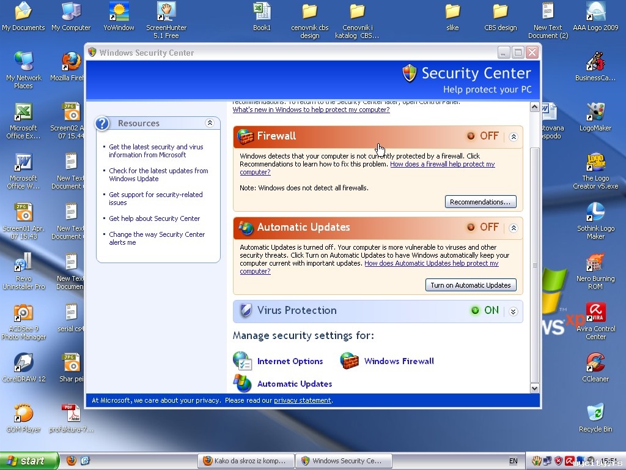Click Windows Security Center taskbar button
The width and height of the screenshot is (626, 470).
(344, 461)
